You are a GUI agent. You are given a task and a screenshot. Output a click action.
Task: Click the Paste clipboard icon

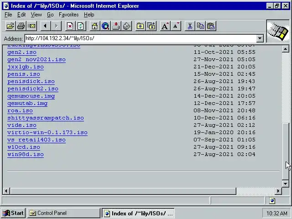coord(211,26)
